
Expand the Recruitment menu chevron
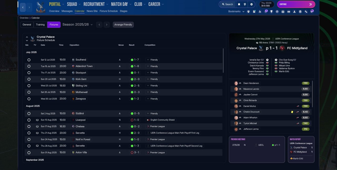pos(107,4)
